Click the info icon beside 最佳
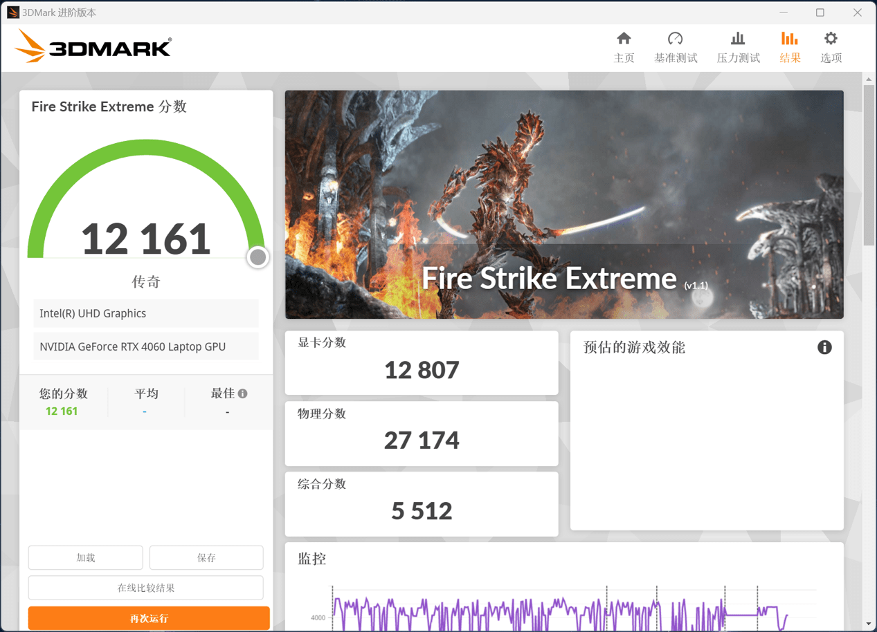Image resolution: width=877 pixels, height=632 pixels. point(242,393)
